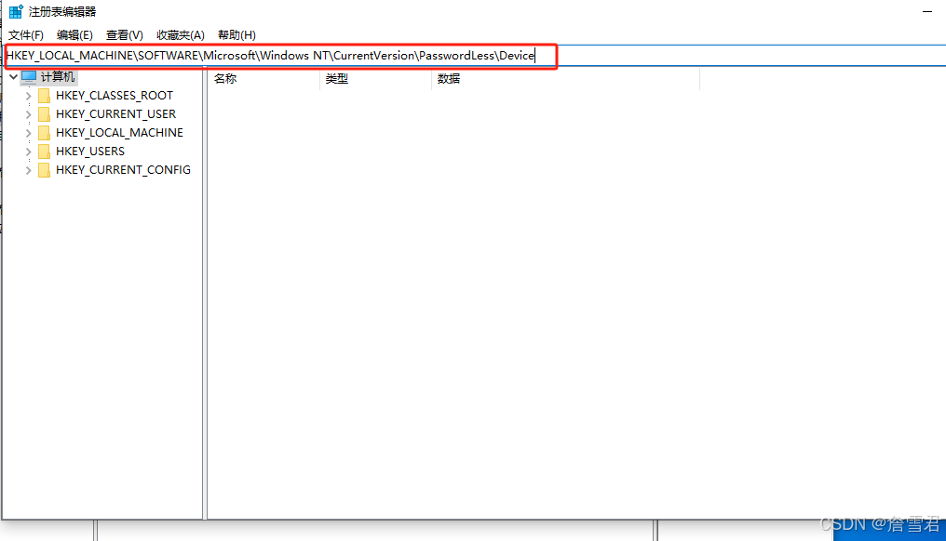Open the 文件(F) menu
The width and height of the screenshot is (946, 541).
click(x=25, y=34)
